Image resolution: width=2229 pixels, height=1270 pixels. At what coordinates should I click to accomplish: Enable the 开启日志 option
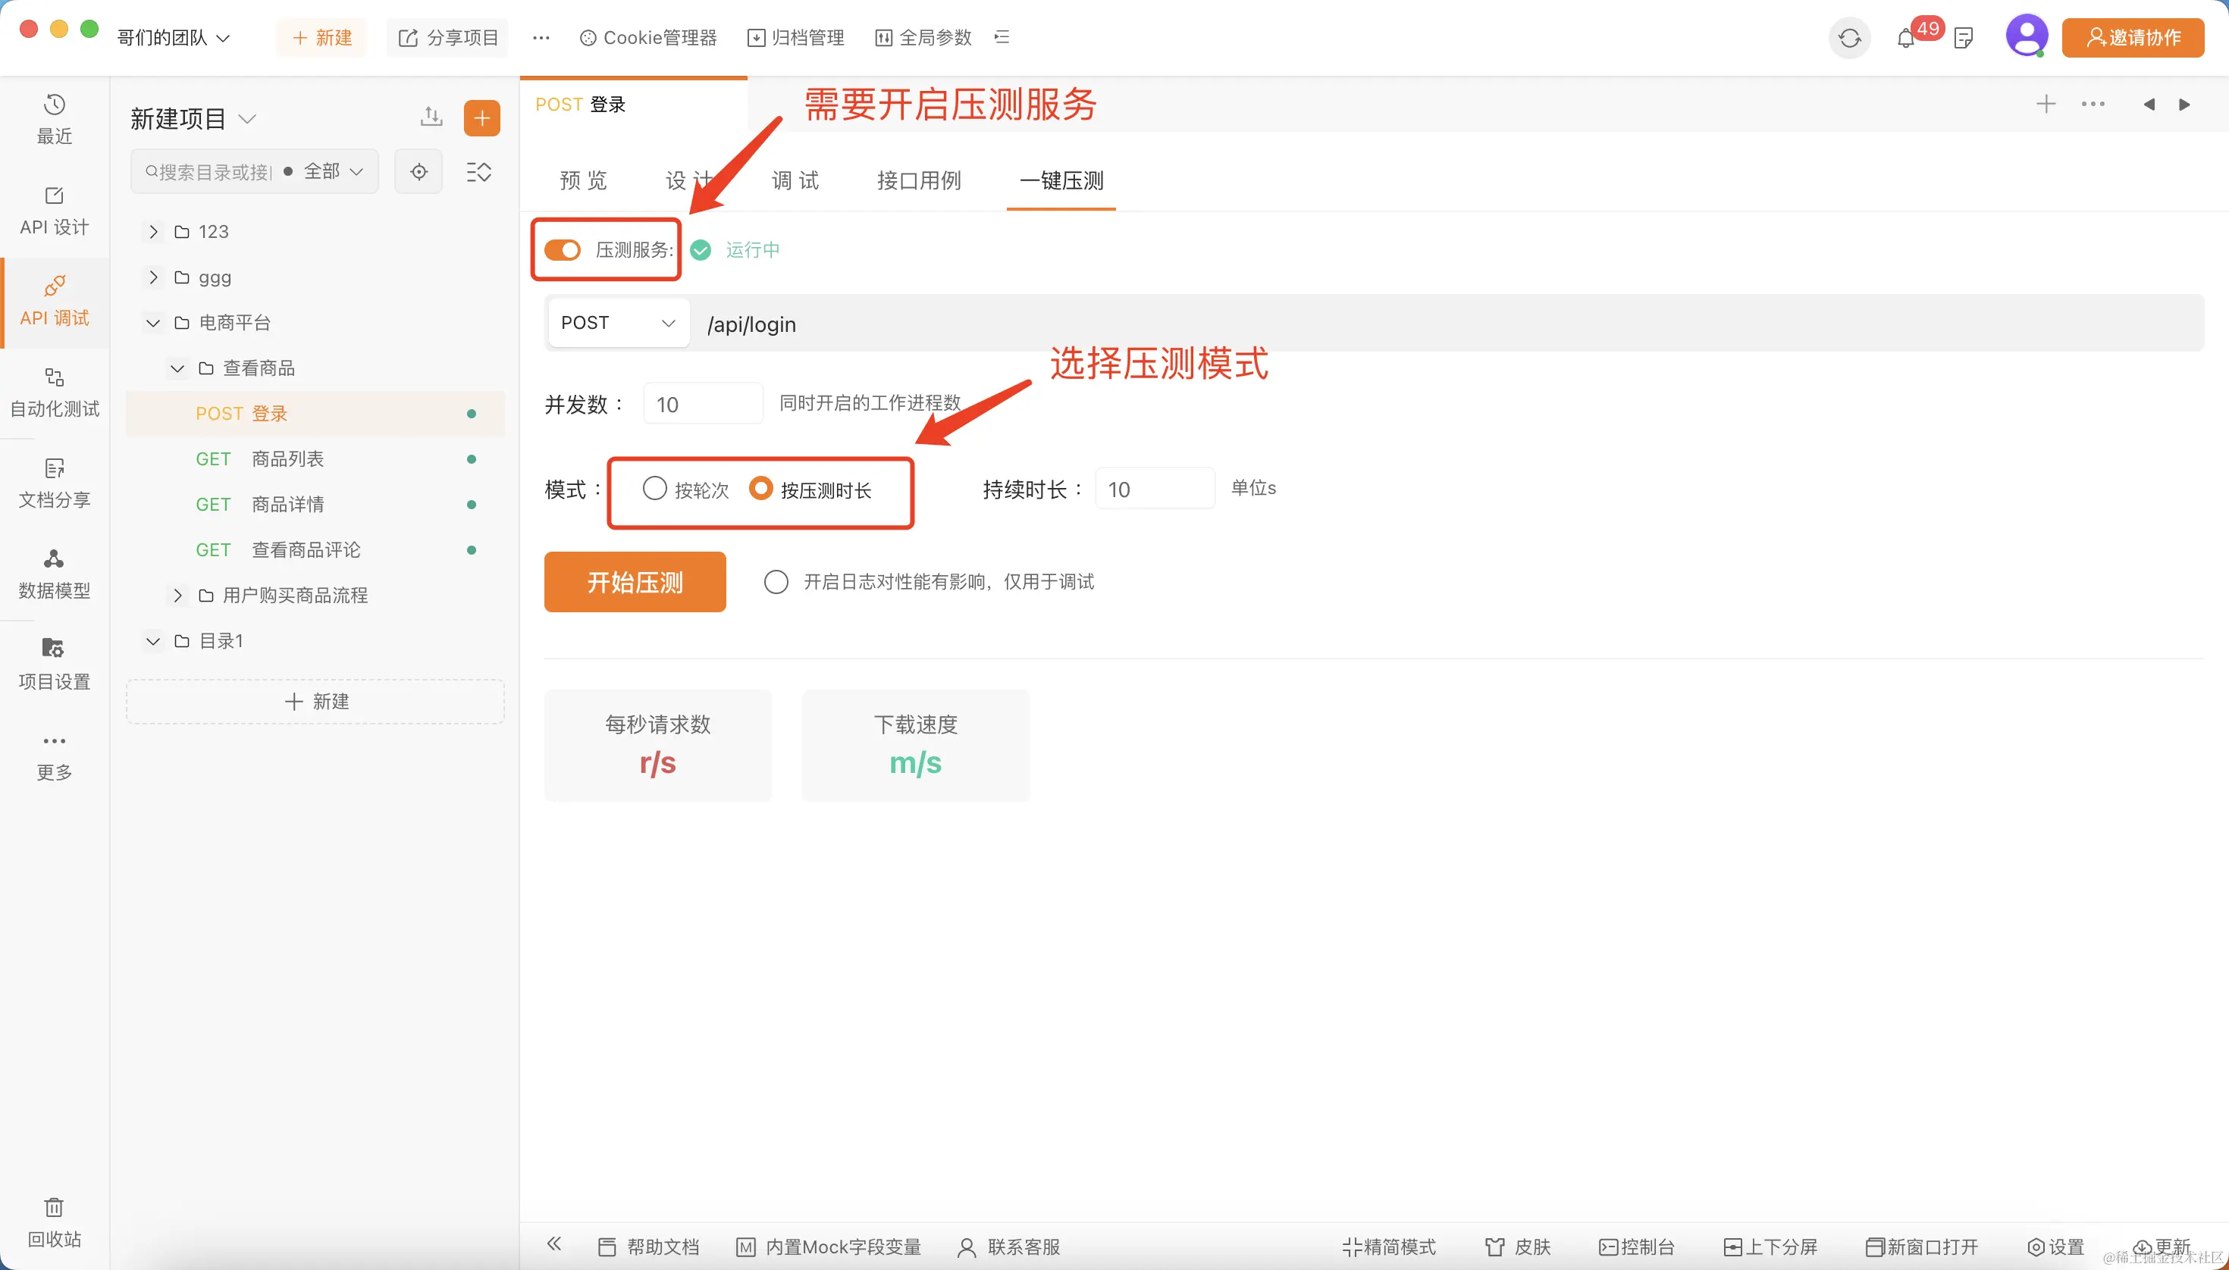776,582
